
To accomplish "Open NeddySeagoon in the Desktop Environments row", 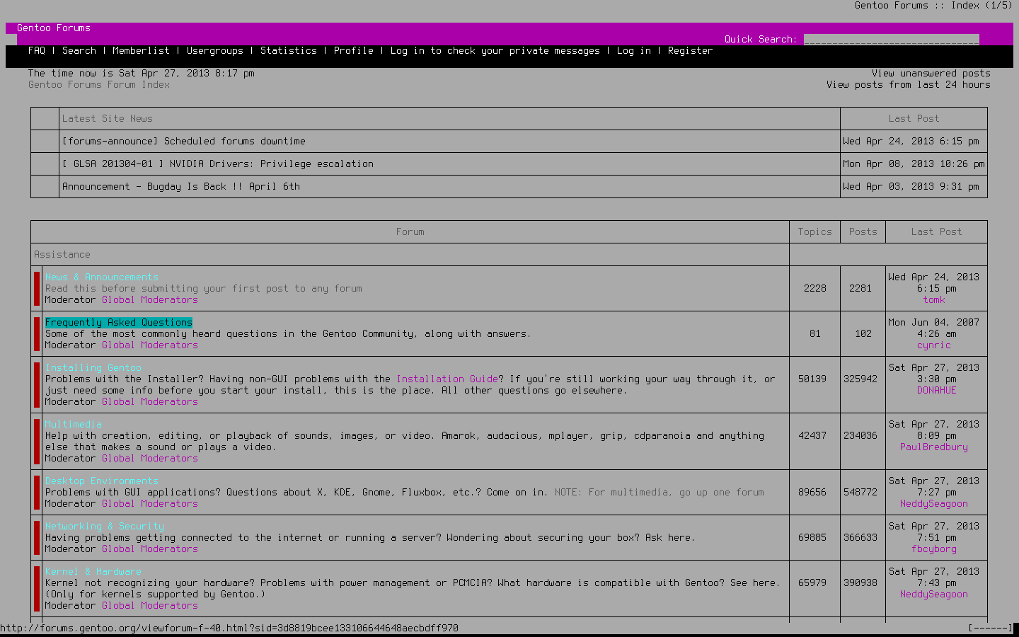I will click(934, 503).
